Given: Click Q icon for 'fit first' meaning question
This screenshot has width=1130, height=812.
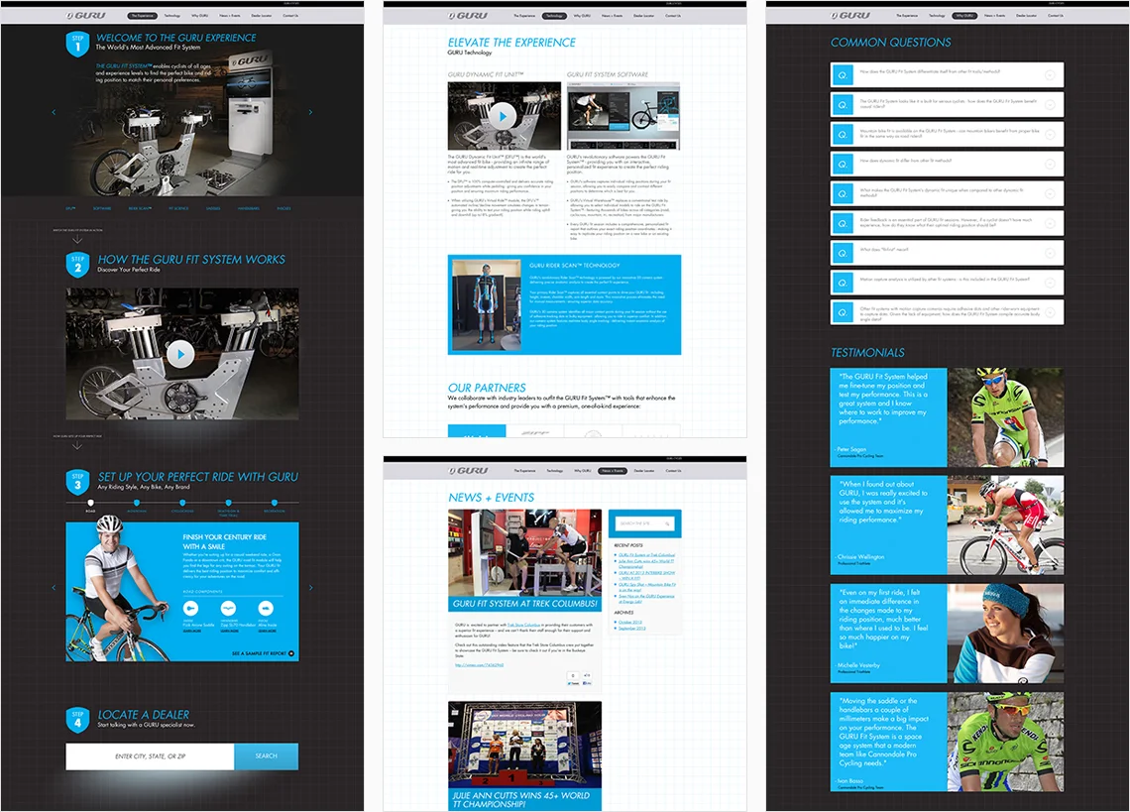Looking at the screenshot, I should pyautogui.click(x=842, y=253).
